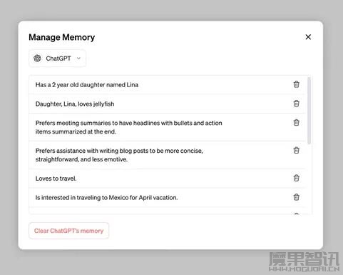Select the 'Loves to travel.' entry

56,179
